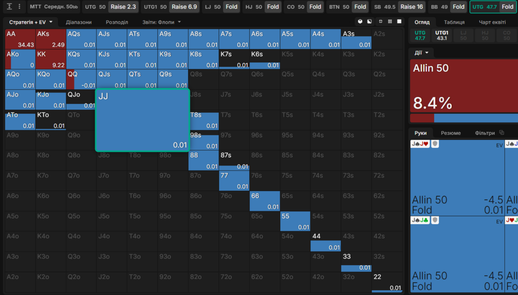The image size is (518, 295).
Task: Click the copy icon beside Фільтри
Action: click(501, 133)
